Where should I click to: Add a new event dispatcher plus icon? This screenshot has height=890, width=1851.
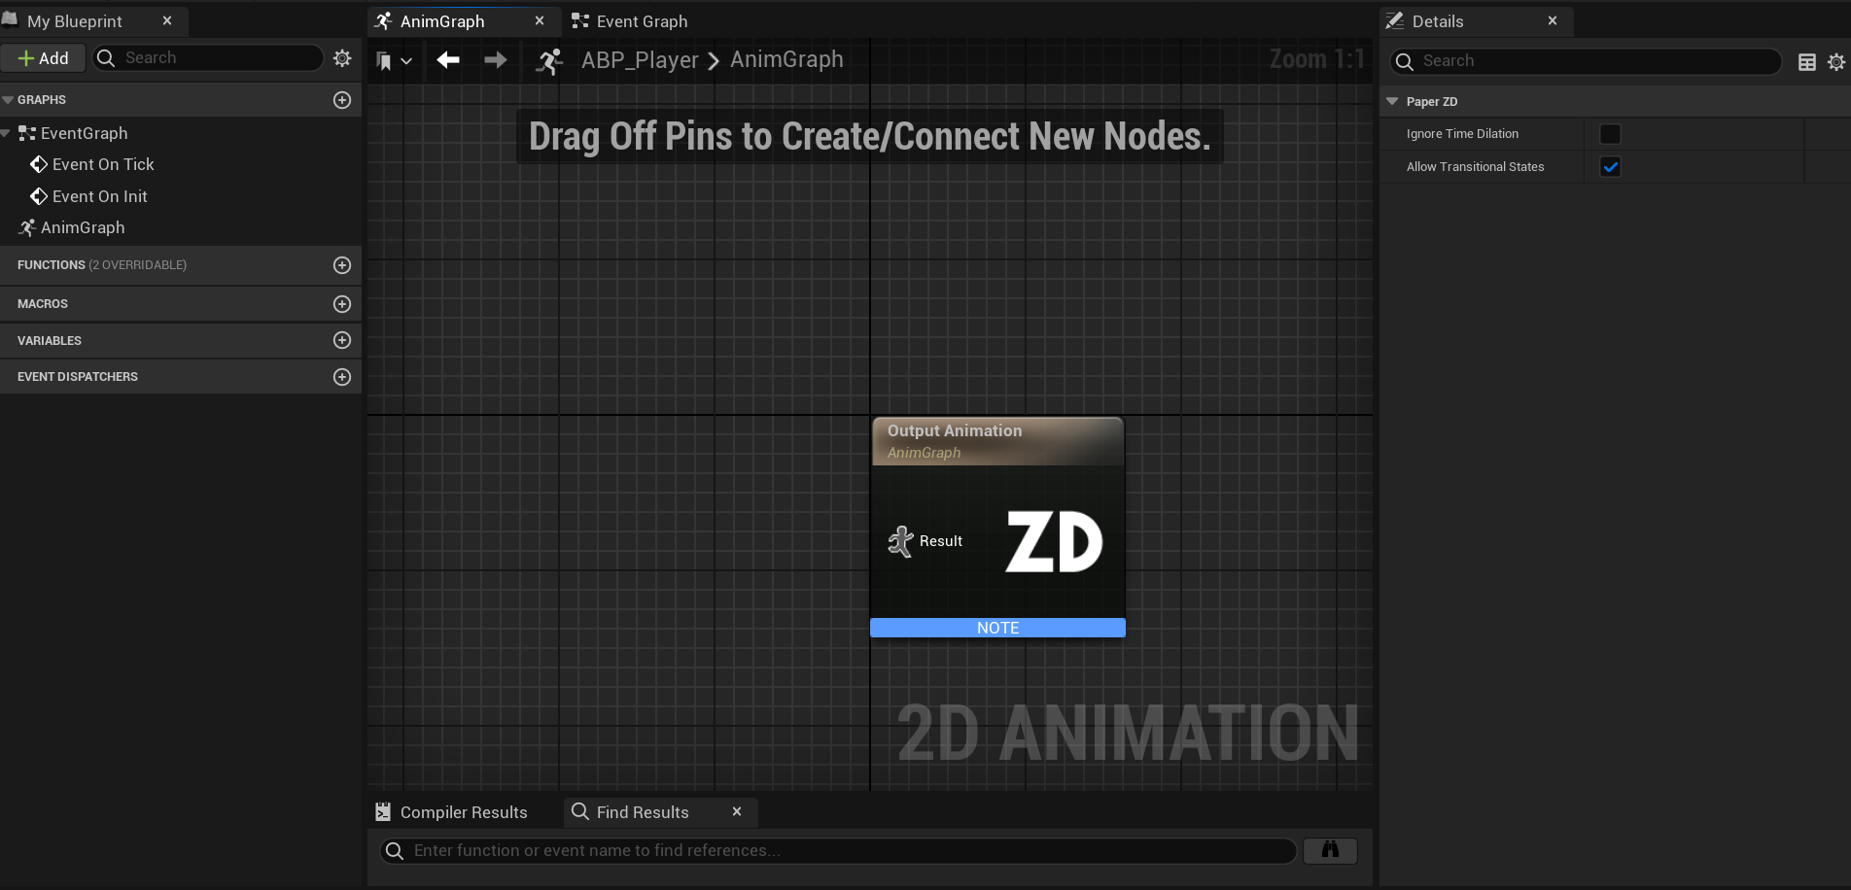[342, 377]
